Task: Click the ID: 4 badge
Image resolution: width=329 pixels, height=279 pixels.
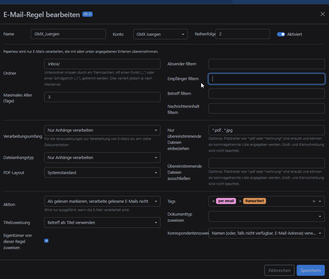Action: point(87,14)
